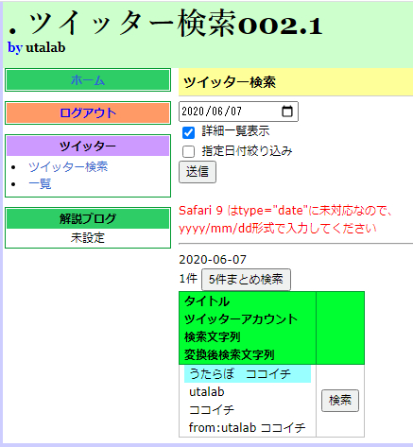413x447 pixels.
Task: Click the 解説ブログ section header
Action: click(x=88, y=218)
